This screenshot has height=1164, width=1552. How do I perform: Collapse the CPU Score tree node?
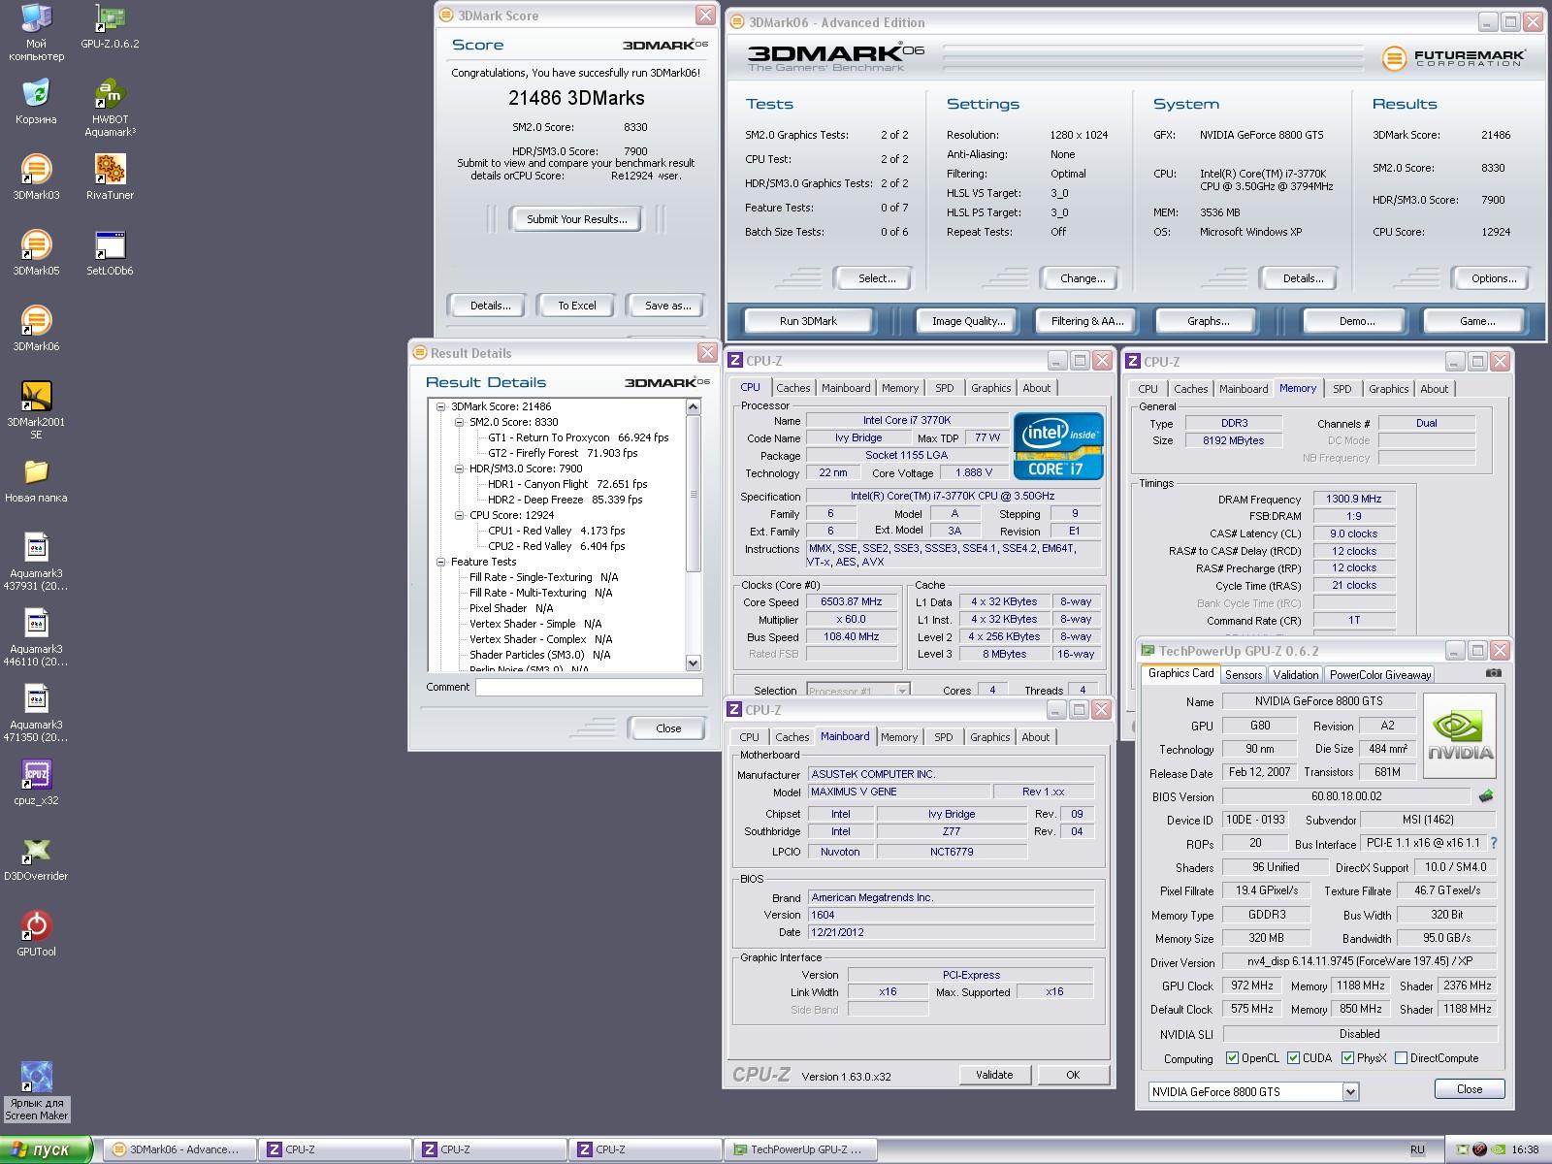click(x=459, y=515)
